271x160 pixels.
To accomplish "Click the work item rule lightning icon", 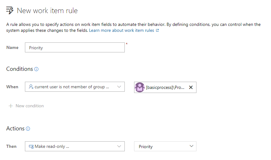I will pyautogui.click(x=10, y=11).
